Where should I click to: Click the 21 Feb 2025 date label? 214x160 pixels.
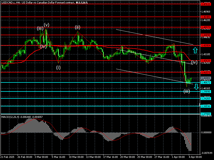point(7,157)
